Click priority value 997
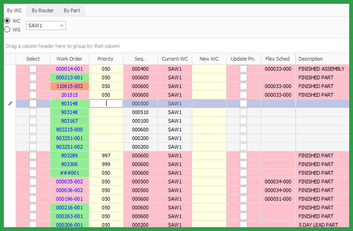Viewport: 353px width, 231px height. tap(106, 156)
